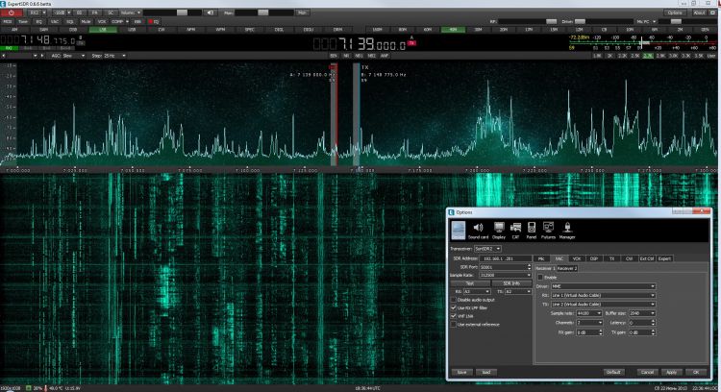Screen dimensions: 721x392
Task: Click the Options dialog title icon
Action: tap(451, 212)
